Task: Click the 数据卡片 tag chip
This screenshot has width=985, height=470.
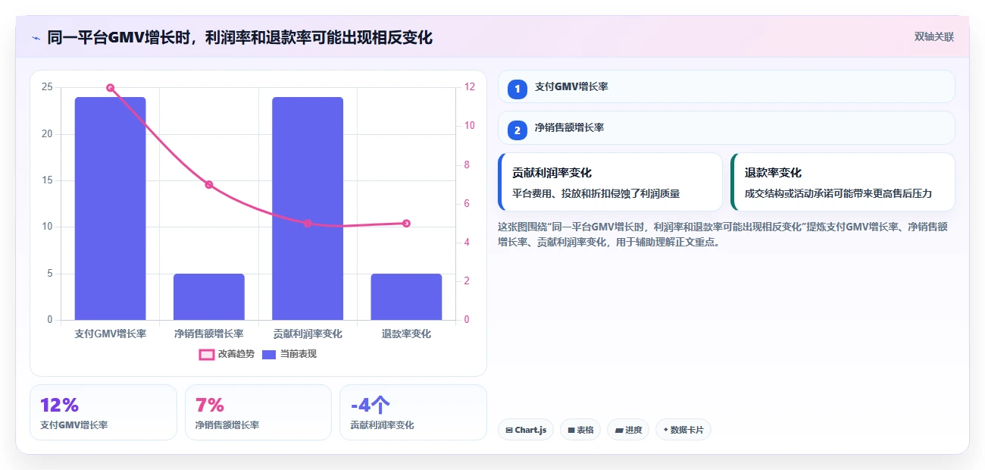Action: 683,430
